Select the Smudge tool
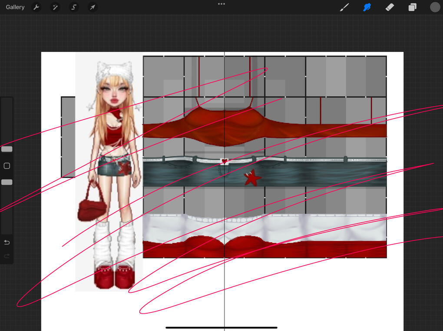 pyautogui.click(x=367, y=7)
